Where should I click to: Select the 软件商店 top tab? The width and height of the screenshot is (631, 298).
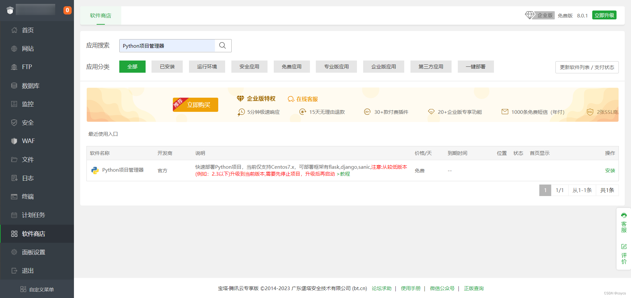(x=101, y=15)
